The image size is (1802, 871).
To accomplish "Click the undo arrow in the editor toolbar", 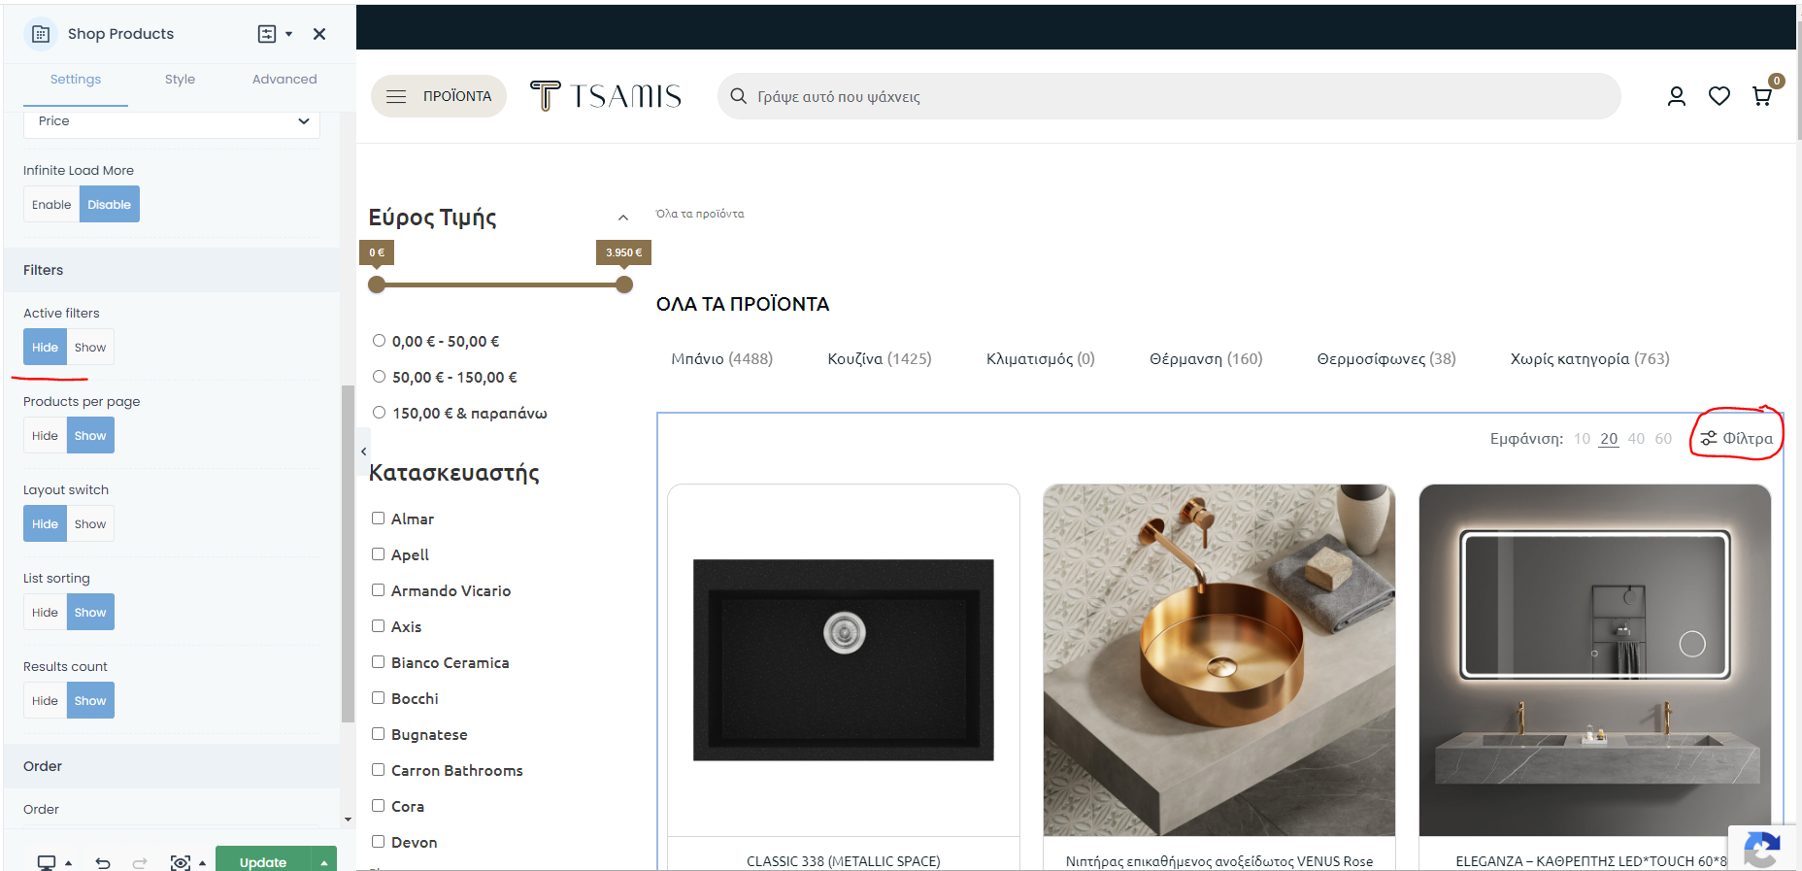I will (x=103, y=862).
